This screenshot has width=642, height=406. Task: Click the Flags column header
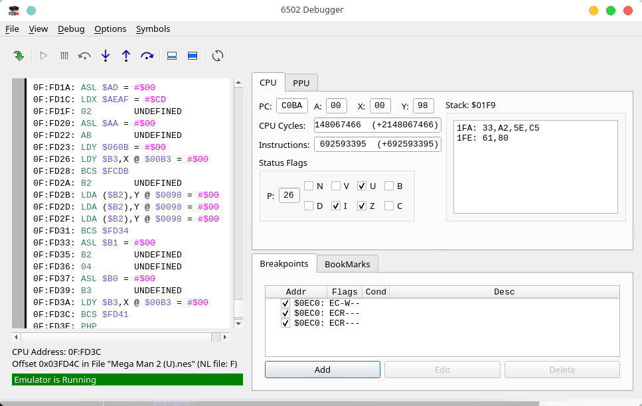[x=345, y=292]
